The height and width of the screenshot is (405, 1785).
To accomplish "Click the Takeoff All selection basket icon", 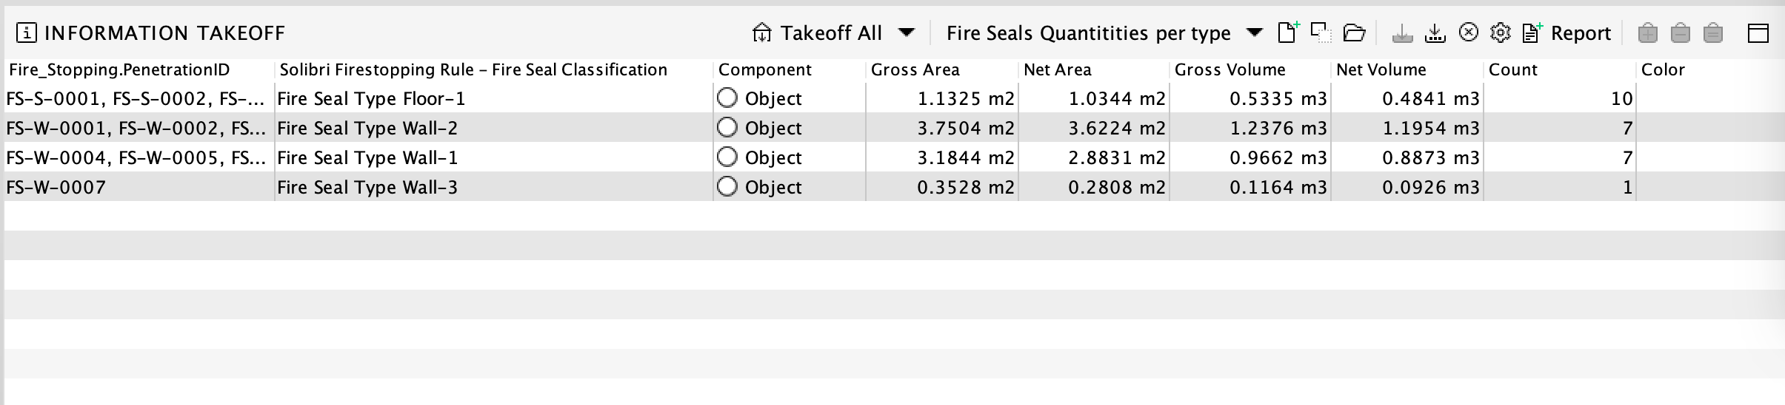I will tap(761, 33).
